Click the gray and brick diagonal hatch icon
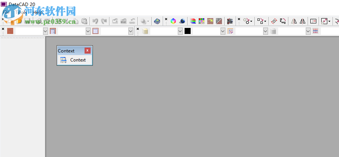Viewport: 339px width, 157px height. click(x=219, y=21)
